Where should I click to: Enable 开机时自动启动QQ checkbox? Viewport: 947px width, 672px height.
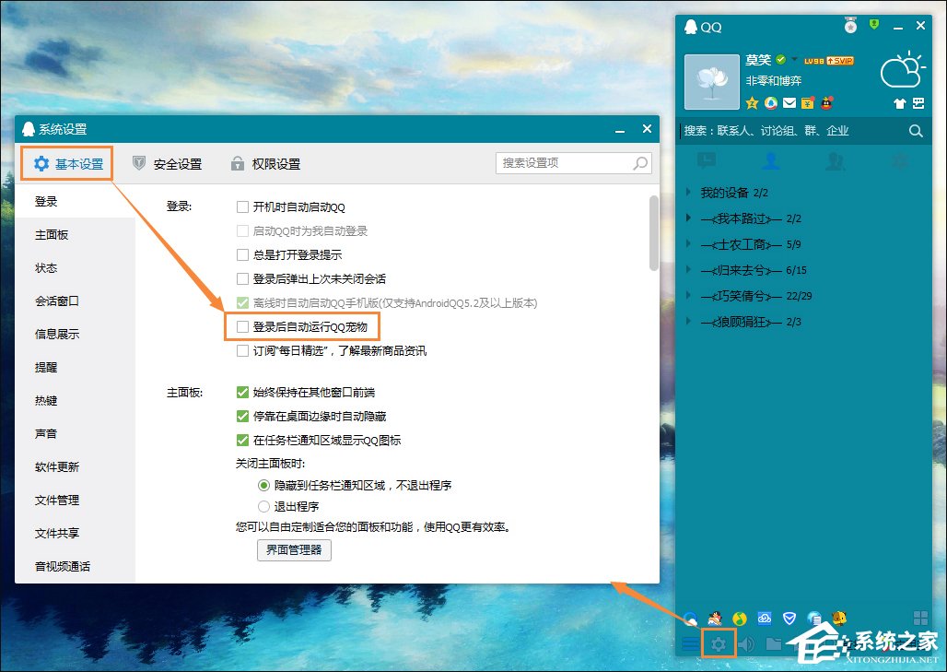244,206
